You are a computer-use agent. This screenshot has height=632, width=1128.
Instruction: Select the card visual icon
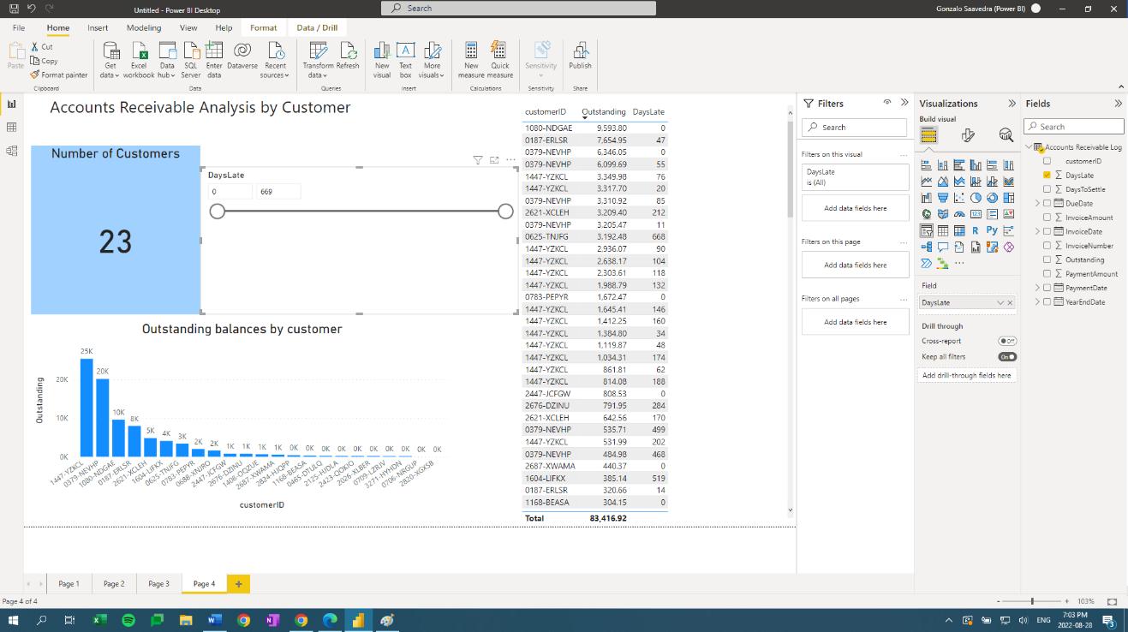click(976, 214)
